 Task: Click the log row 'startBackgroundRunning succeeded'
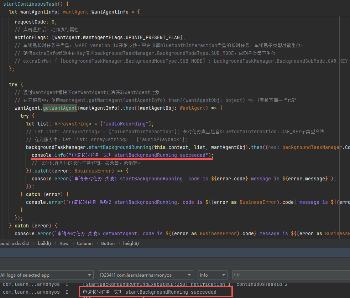150,292
